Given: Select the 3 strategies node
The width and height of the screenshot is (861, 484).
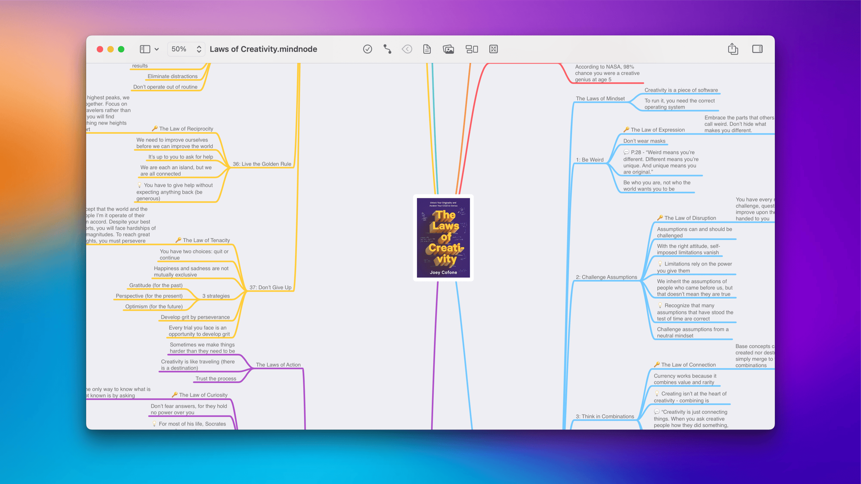Looking at the screenshot, I should tap(216, 296).
